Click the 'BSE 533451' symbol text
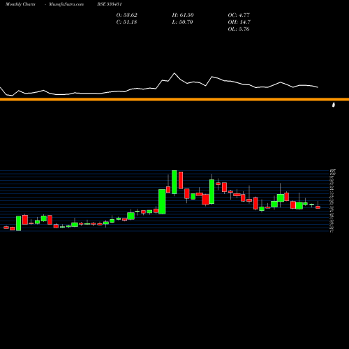The height and width of the screenshot is (349, 349). point(110,4)
